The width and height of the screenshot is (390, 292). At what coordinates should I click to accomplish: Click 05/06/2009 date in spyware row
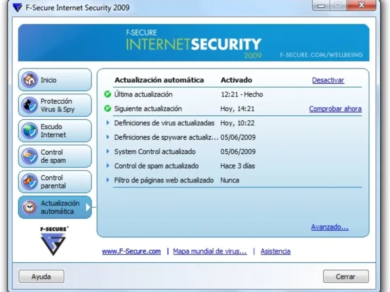[238, 137]
